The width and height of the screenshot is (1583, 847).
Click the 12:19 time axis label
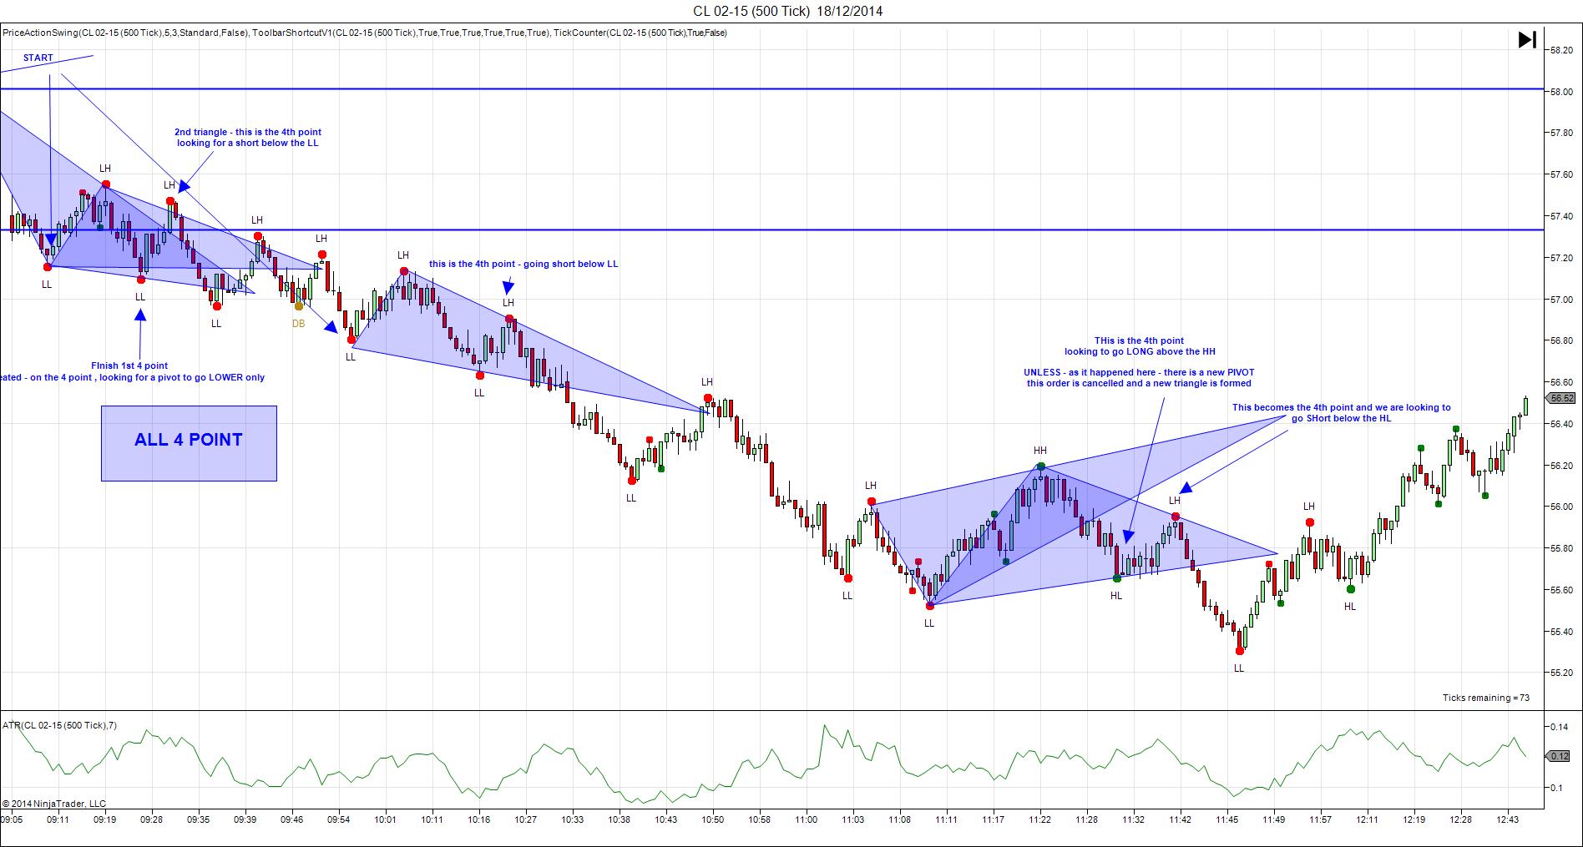(x=1414, y=820)
